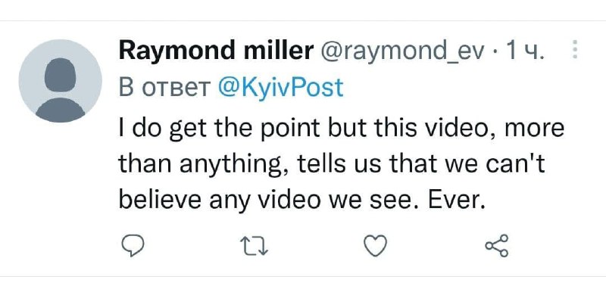The height and width of the screenshot is (286, 606).
Task: Open the @KyivPost mention link
Action: point(280,88)
